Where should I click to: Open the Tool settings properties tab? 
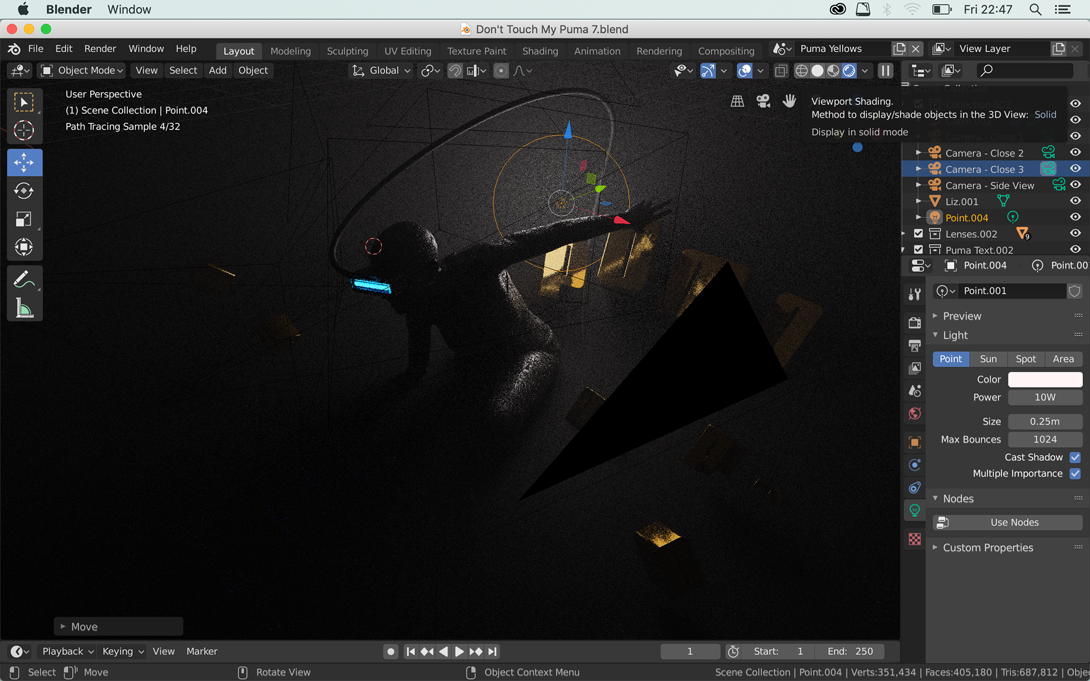(x=915, y=294)
